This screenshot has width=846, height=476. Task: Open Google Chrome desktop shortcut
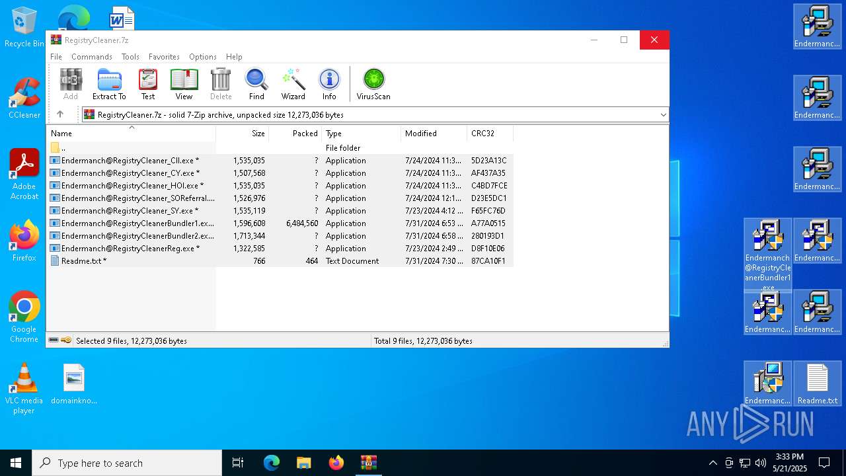24,317
